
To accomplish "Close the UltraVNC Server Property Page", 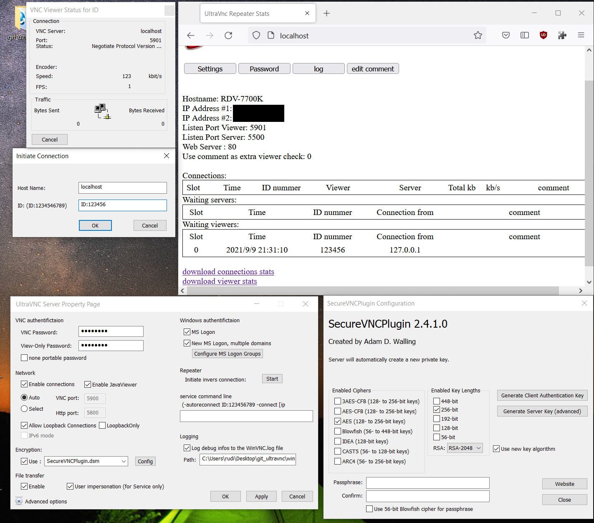I will click(306, 304).
